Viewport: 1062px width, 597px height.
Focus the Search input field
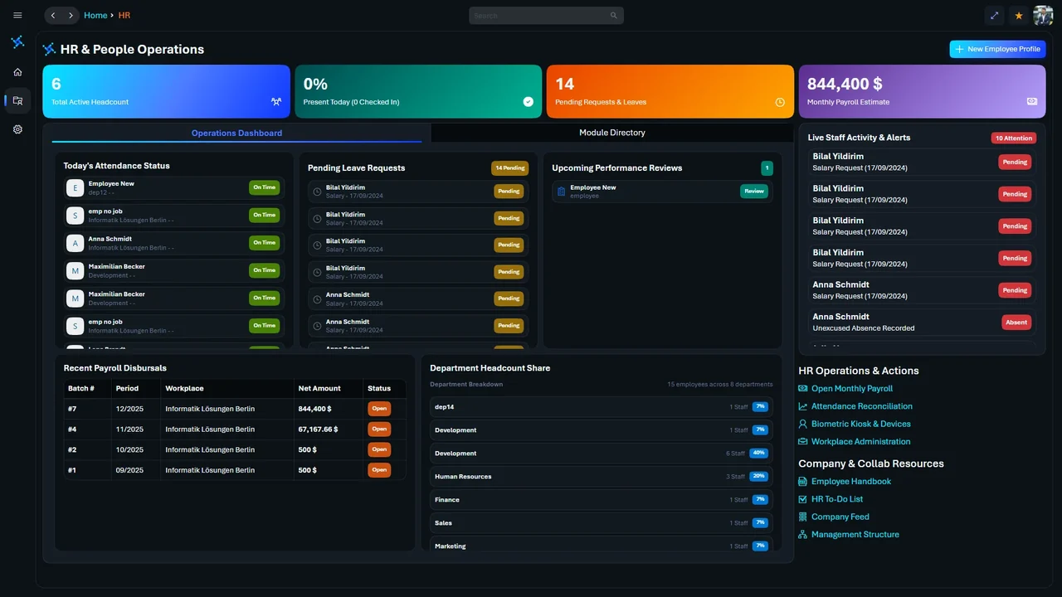(546, 16)
